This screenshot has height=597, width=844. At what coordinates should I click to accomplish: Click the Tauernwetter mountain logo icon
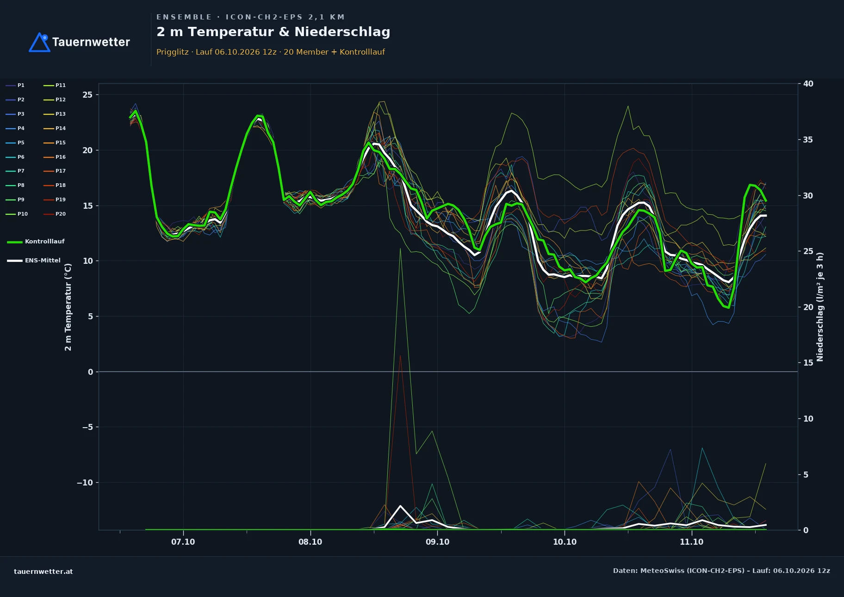tap(39, 42)
